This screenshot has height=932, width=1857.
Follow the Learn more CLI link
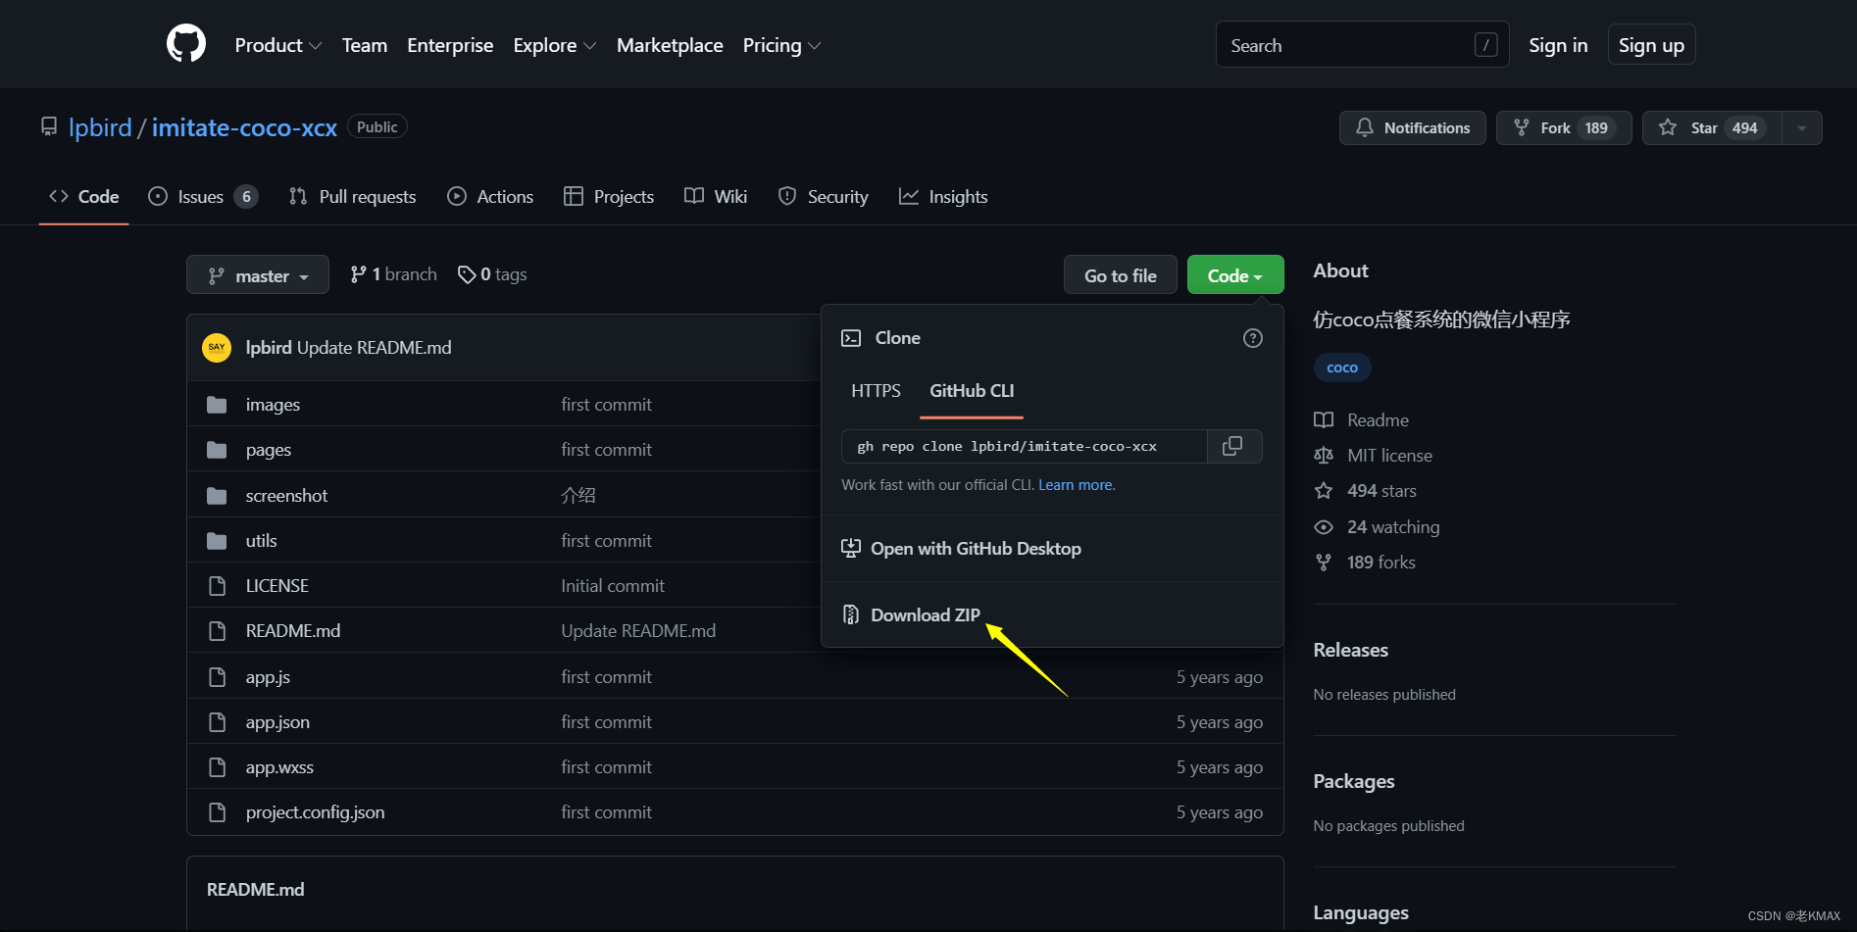point(1076,485)
